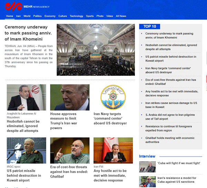Open Top 10 item 'Ceremony underway to mark passing'
The image size is (207, 188).
pyautogui.click(x=169, y=35)
